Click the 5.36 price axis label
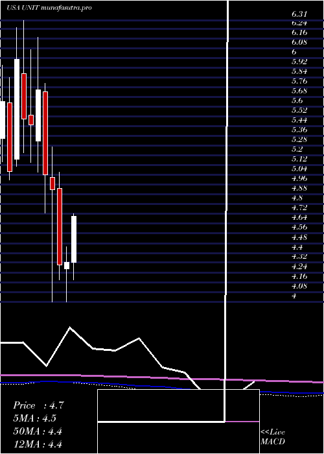 299,130
